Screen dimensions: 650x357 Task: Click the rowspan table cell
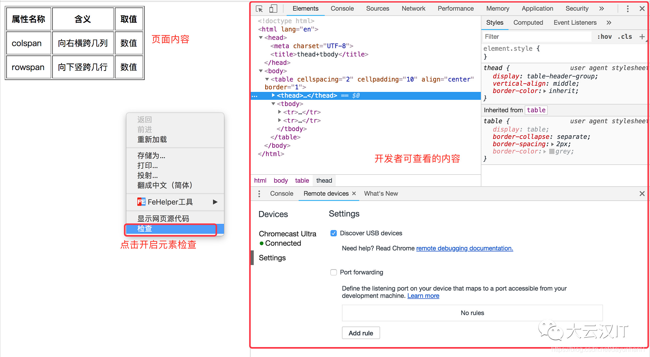pos(29,67)
